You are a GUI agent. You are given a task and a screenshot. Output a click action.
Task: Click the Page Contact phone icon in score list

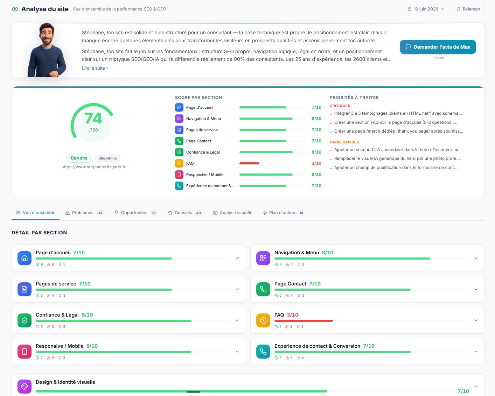[179, 141]
